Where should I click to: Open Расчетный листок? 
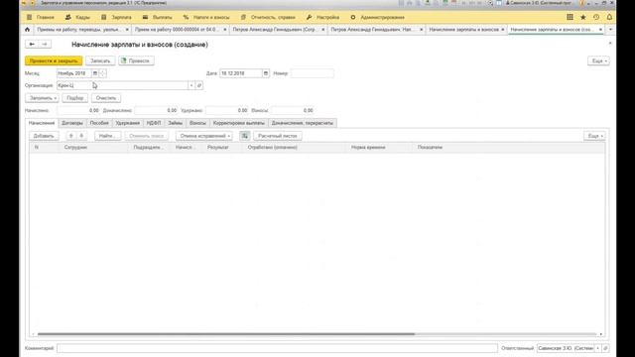coord(278,136)
